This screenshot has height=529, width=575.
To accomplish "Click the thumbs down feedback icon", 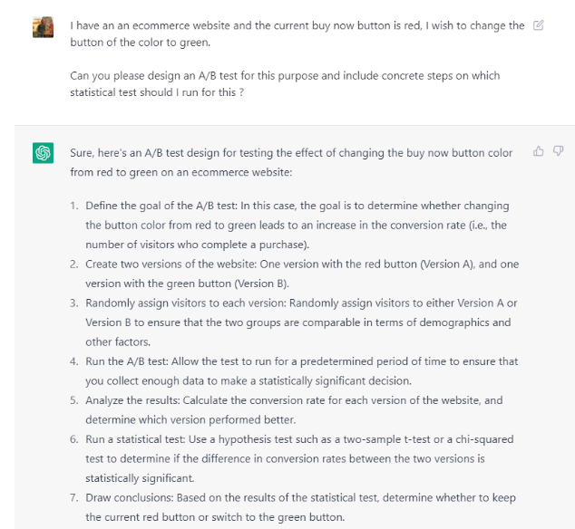I will (558, 151).
